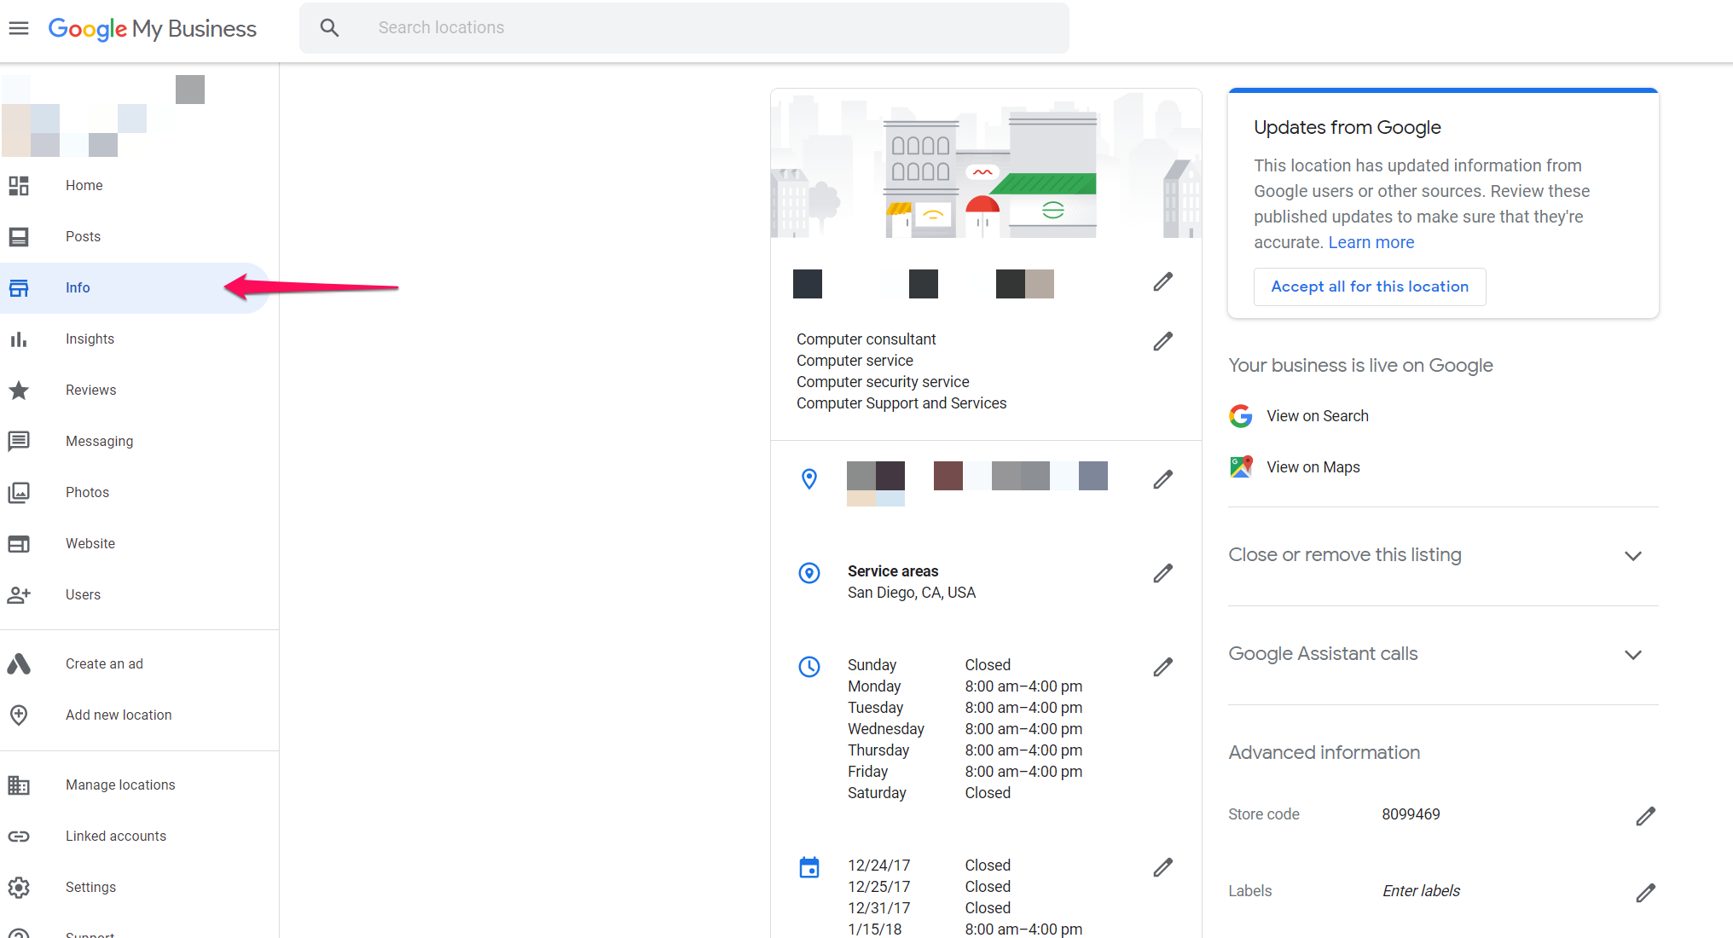Click the Photos icon in sidebar
This screenshot has height=938, width=1733.
(19, 491)
